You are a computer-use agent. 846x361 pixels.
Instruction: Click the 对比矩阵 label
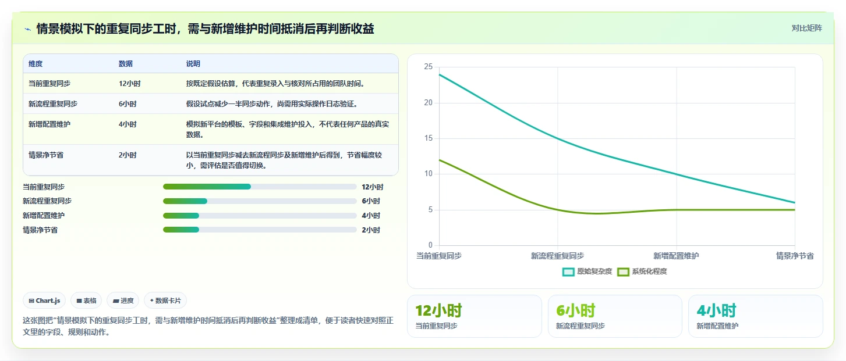806,28
